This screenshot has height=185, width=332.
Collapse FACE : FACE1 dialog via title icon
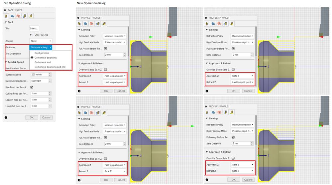pyautogui.click(x=5, y=10)
